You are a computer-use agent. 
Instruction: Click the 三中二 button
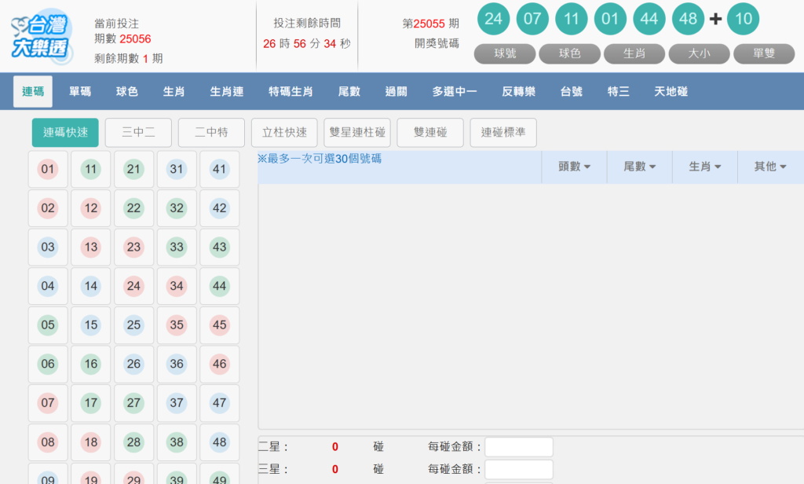point(138,132)
